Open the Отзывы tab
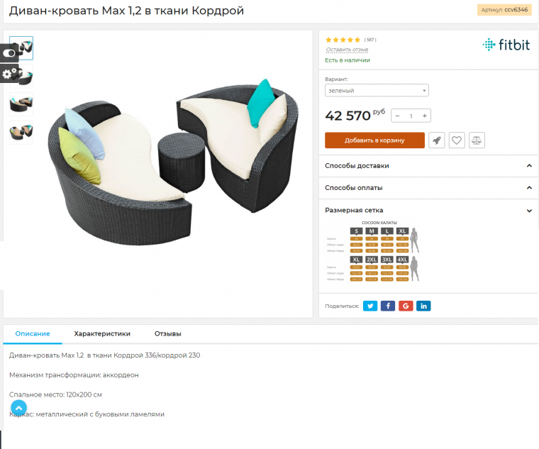539x449 pixels. (168, 333)
